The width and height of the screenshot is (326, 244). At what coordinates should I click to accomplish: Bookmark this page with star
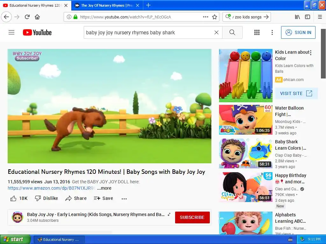(x=215, y=17)
